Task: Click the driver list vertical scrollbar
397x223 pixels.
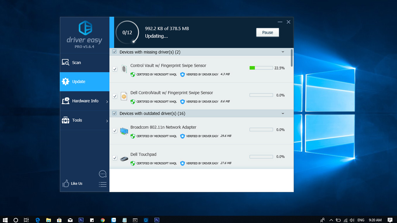Action: coord(292,58)
